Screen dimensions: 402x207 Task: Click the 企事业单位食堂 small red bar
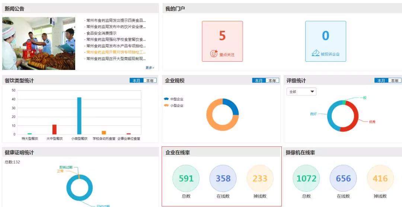[x=129, y=134]
